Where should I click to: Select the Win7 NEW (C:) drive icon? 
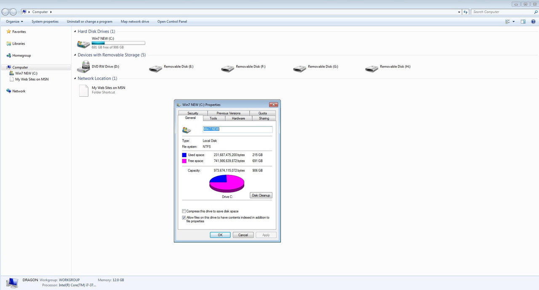83,43
